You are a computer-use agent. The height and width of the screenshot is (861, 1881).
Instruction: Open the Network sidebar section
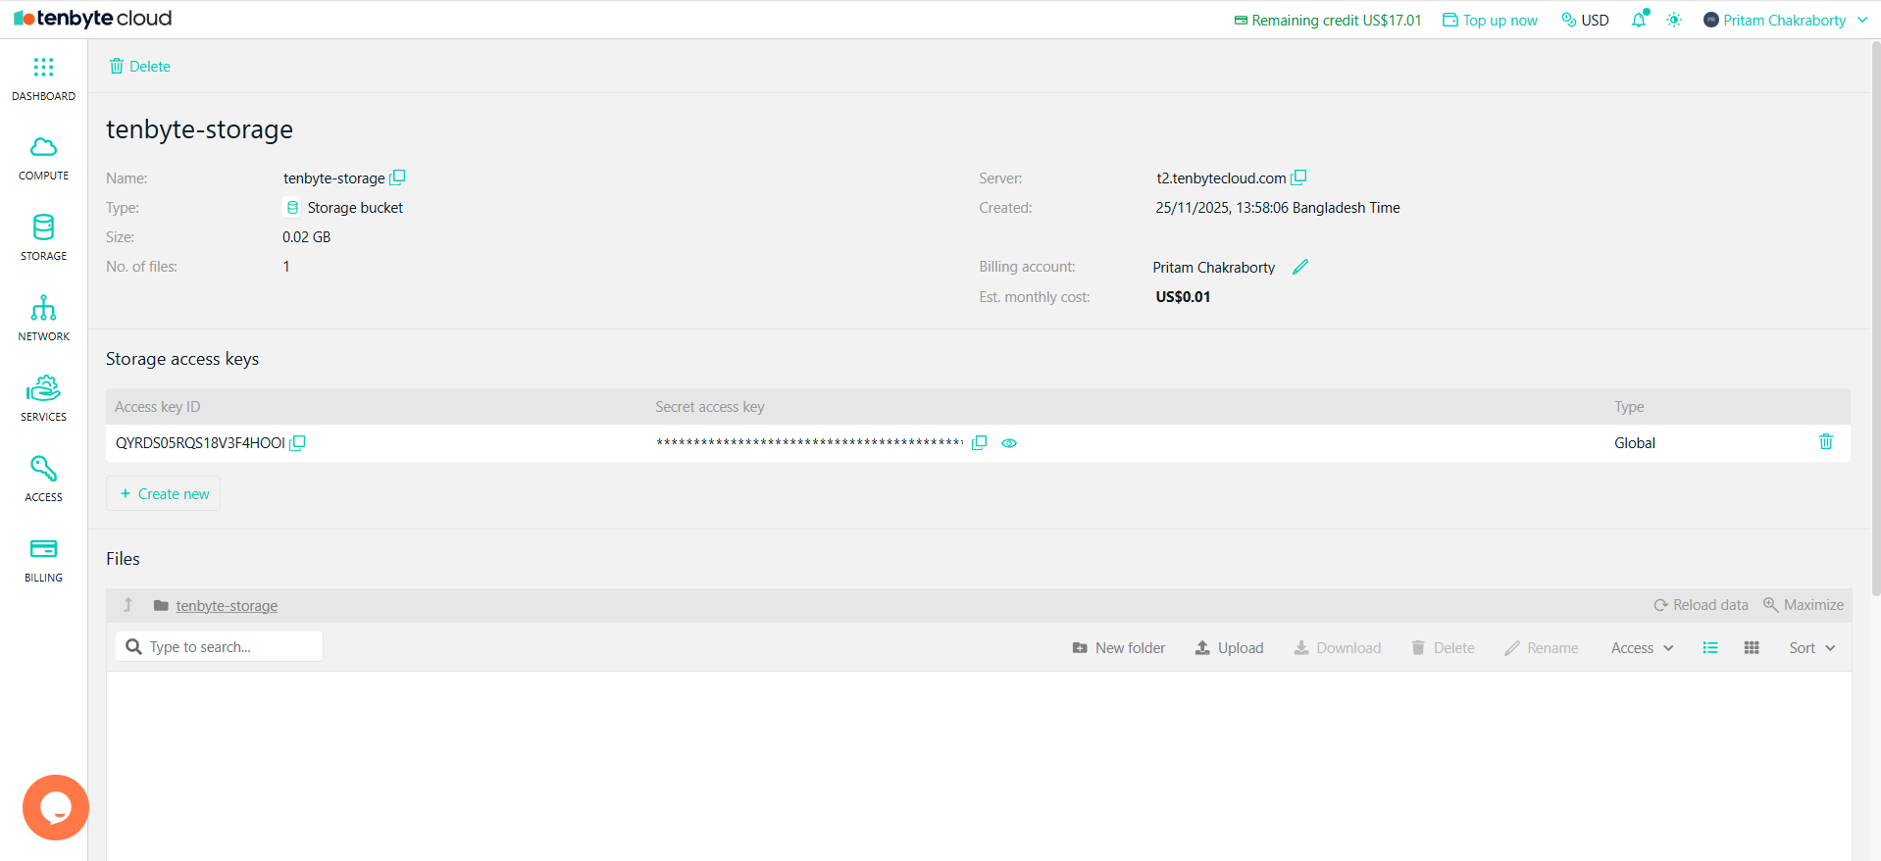[x=43, y=319]
